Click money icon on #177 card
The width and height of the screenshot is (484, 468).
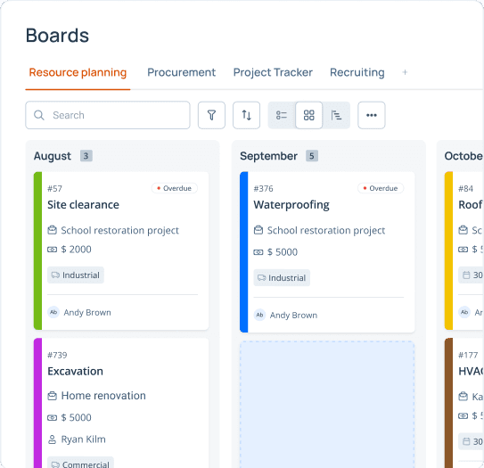click(x=463, y=415)
